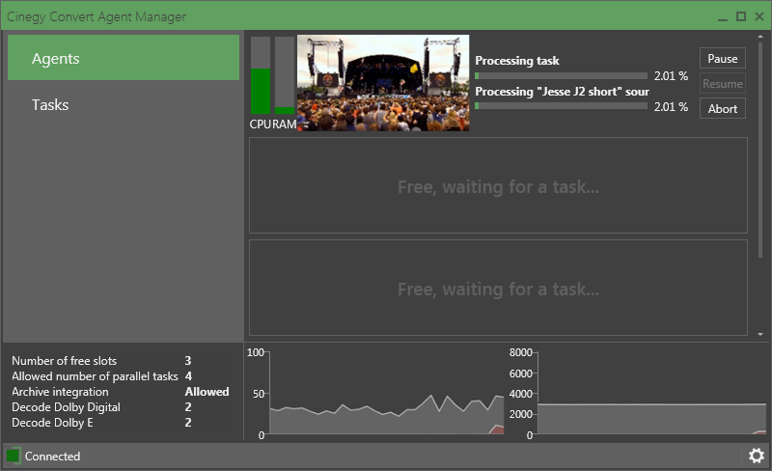Viewport: 772px width, 471px height.
Task: Maximize the Agent Manager window
Action: (740, 16)
